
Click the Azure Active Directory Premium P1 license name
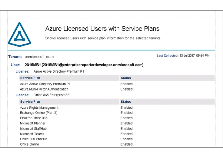pos(58,71)
